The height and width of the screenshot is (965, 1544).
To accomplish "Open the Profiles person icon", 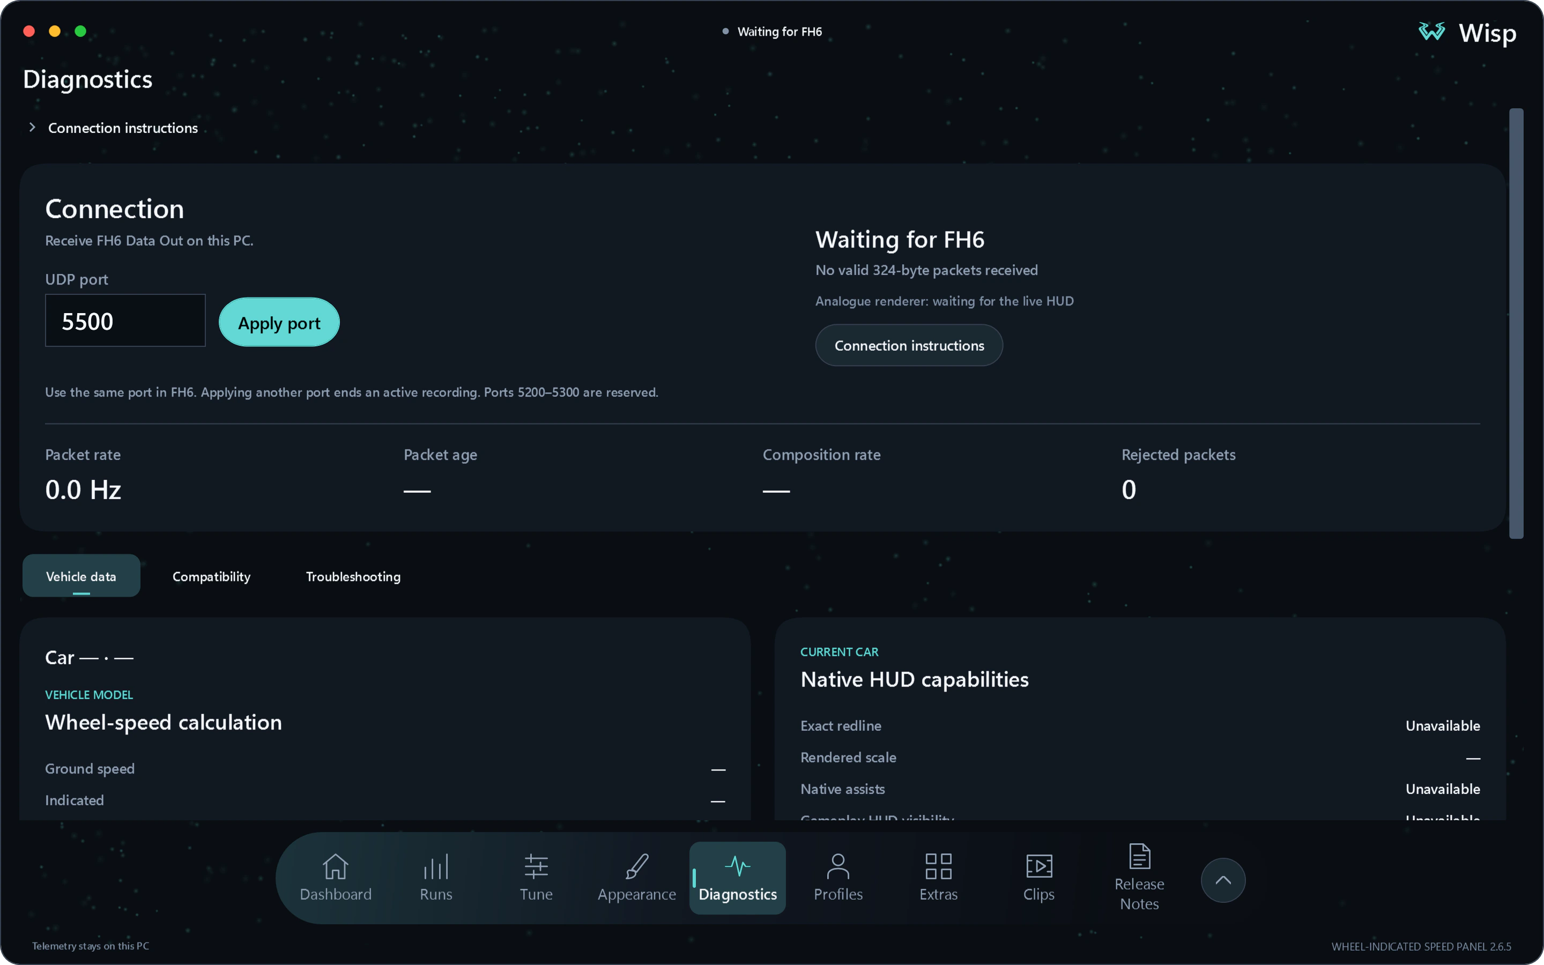I will [x=838, y=866].
